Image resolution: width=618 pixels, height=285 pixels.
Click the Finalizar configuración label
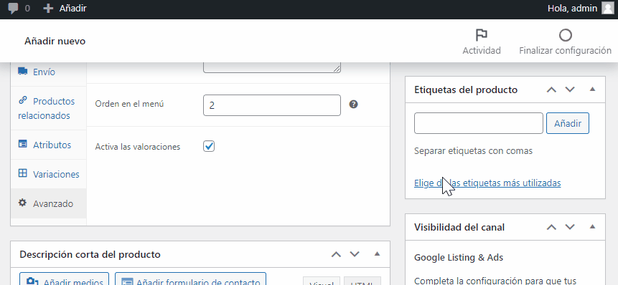(565, 50)
